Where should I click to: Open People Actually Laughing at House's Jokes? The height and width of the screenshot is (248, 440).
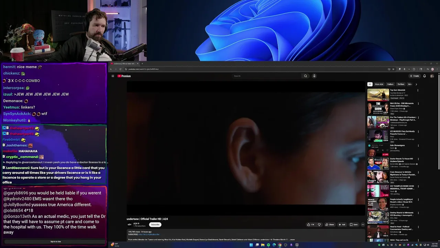(x=401, y=201)
